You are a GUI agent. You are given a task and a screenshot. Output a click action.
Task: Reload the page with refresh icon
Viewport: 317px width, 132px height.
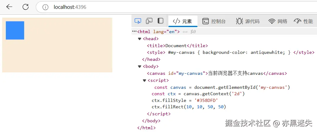click(25, 7)
